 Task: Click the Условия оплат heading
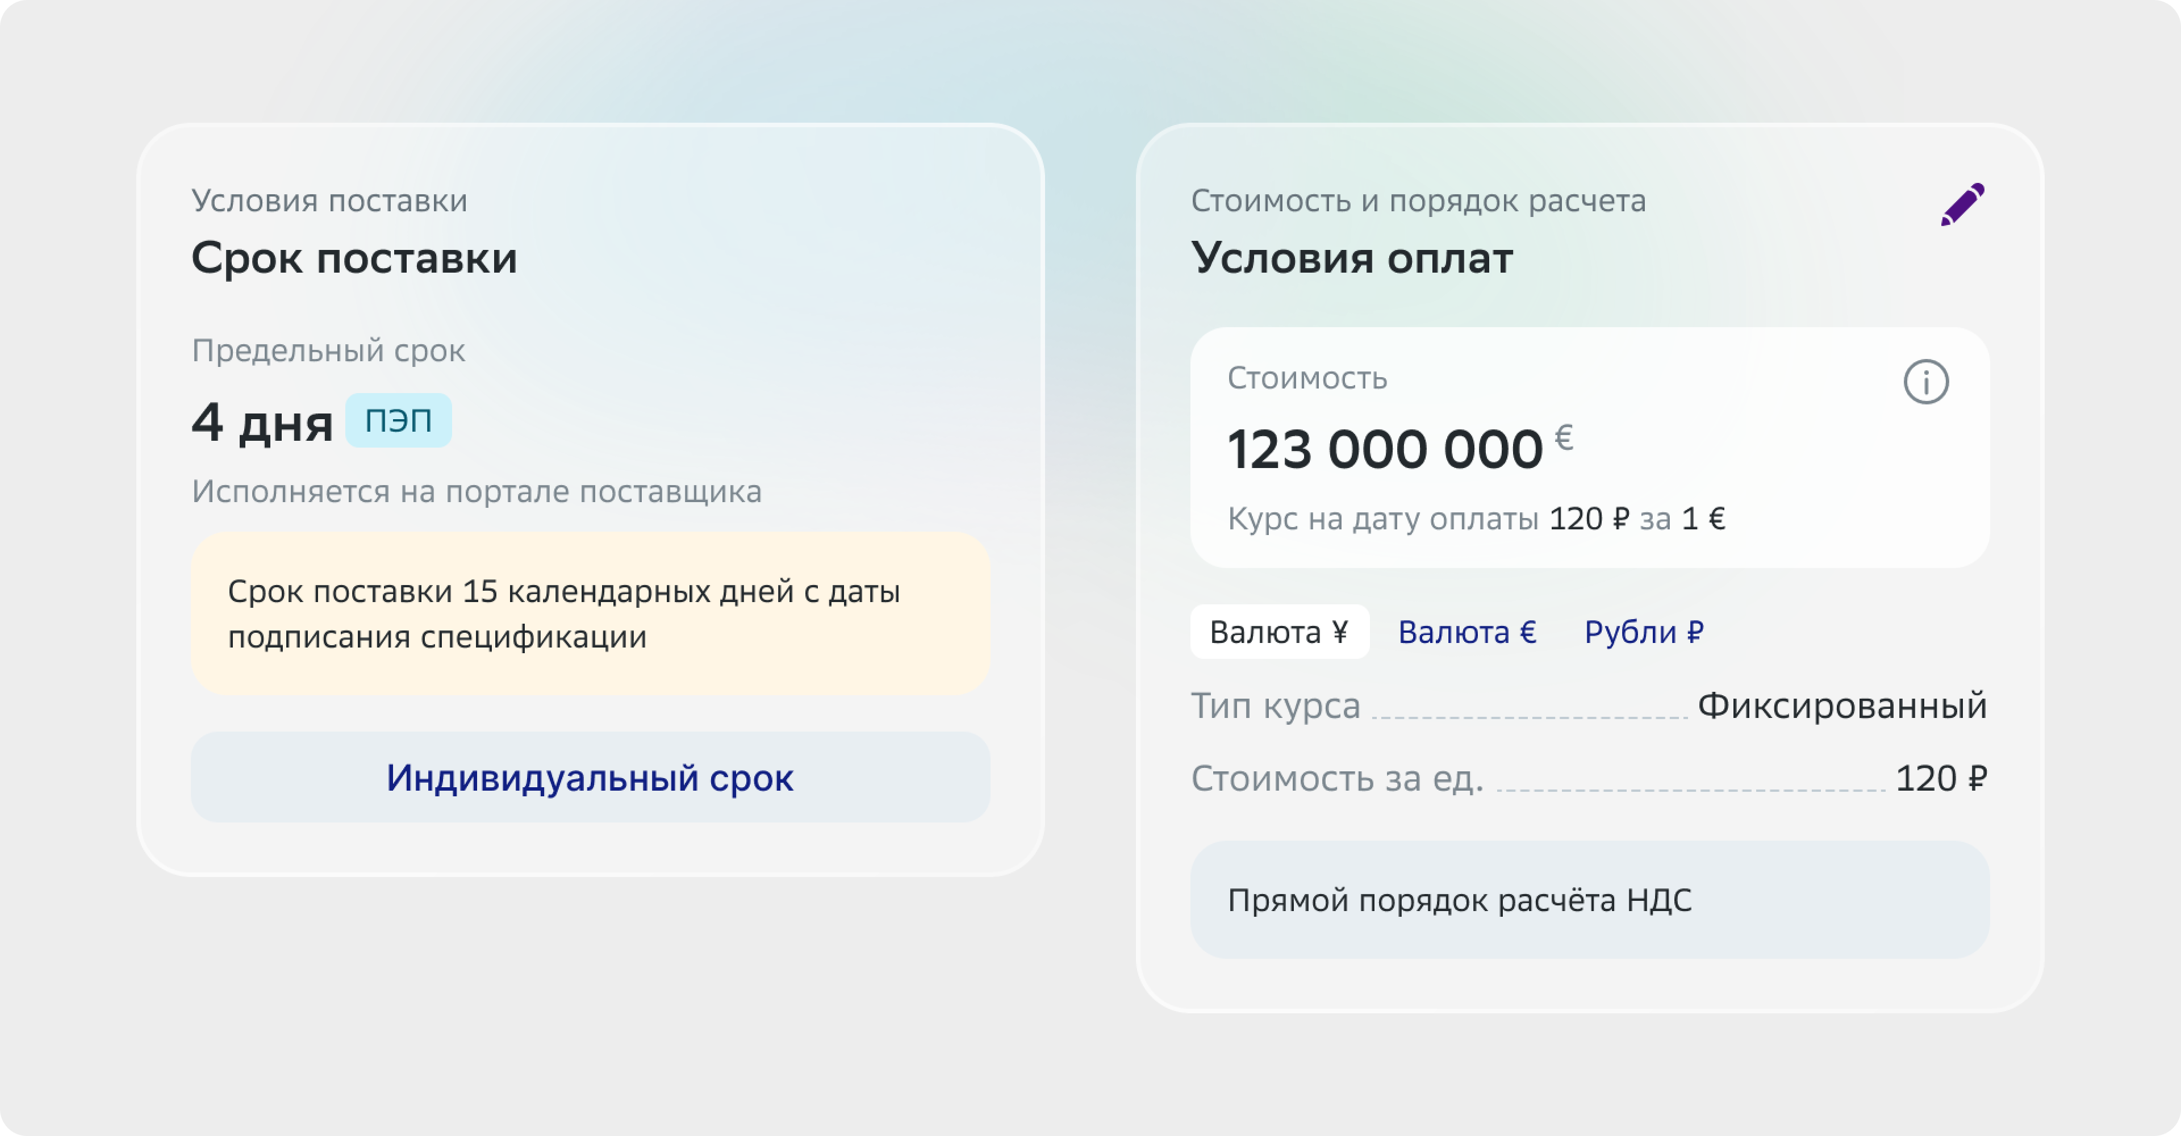tap(1351, 257)
